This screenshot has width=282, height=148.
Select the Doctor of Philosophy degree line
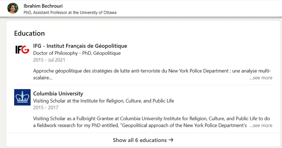pyautogui.click(x=76, y=53)
